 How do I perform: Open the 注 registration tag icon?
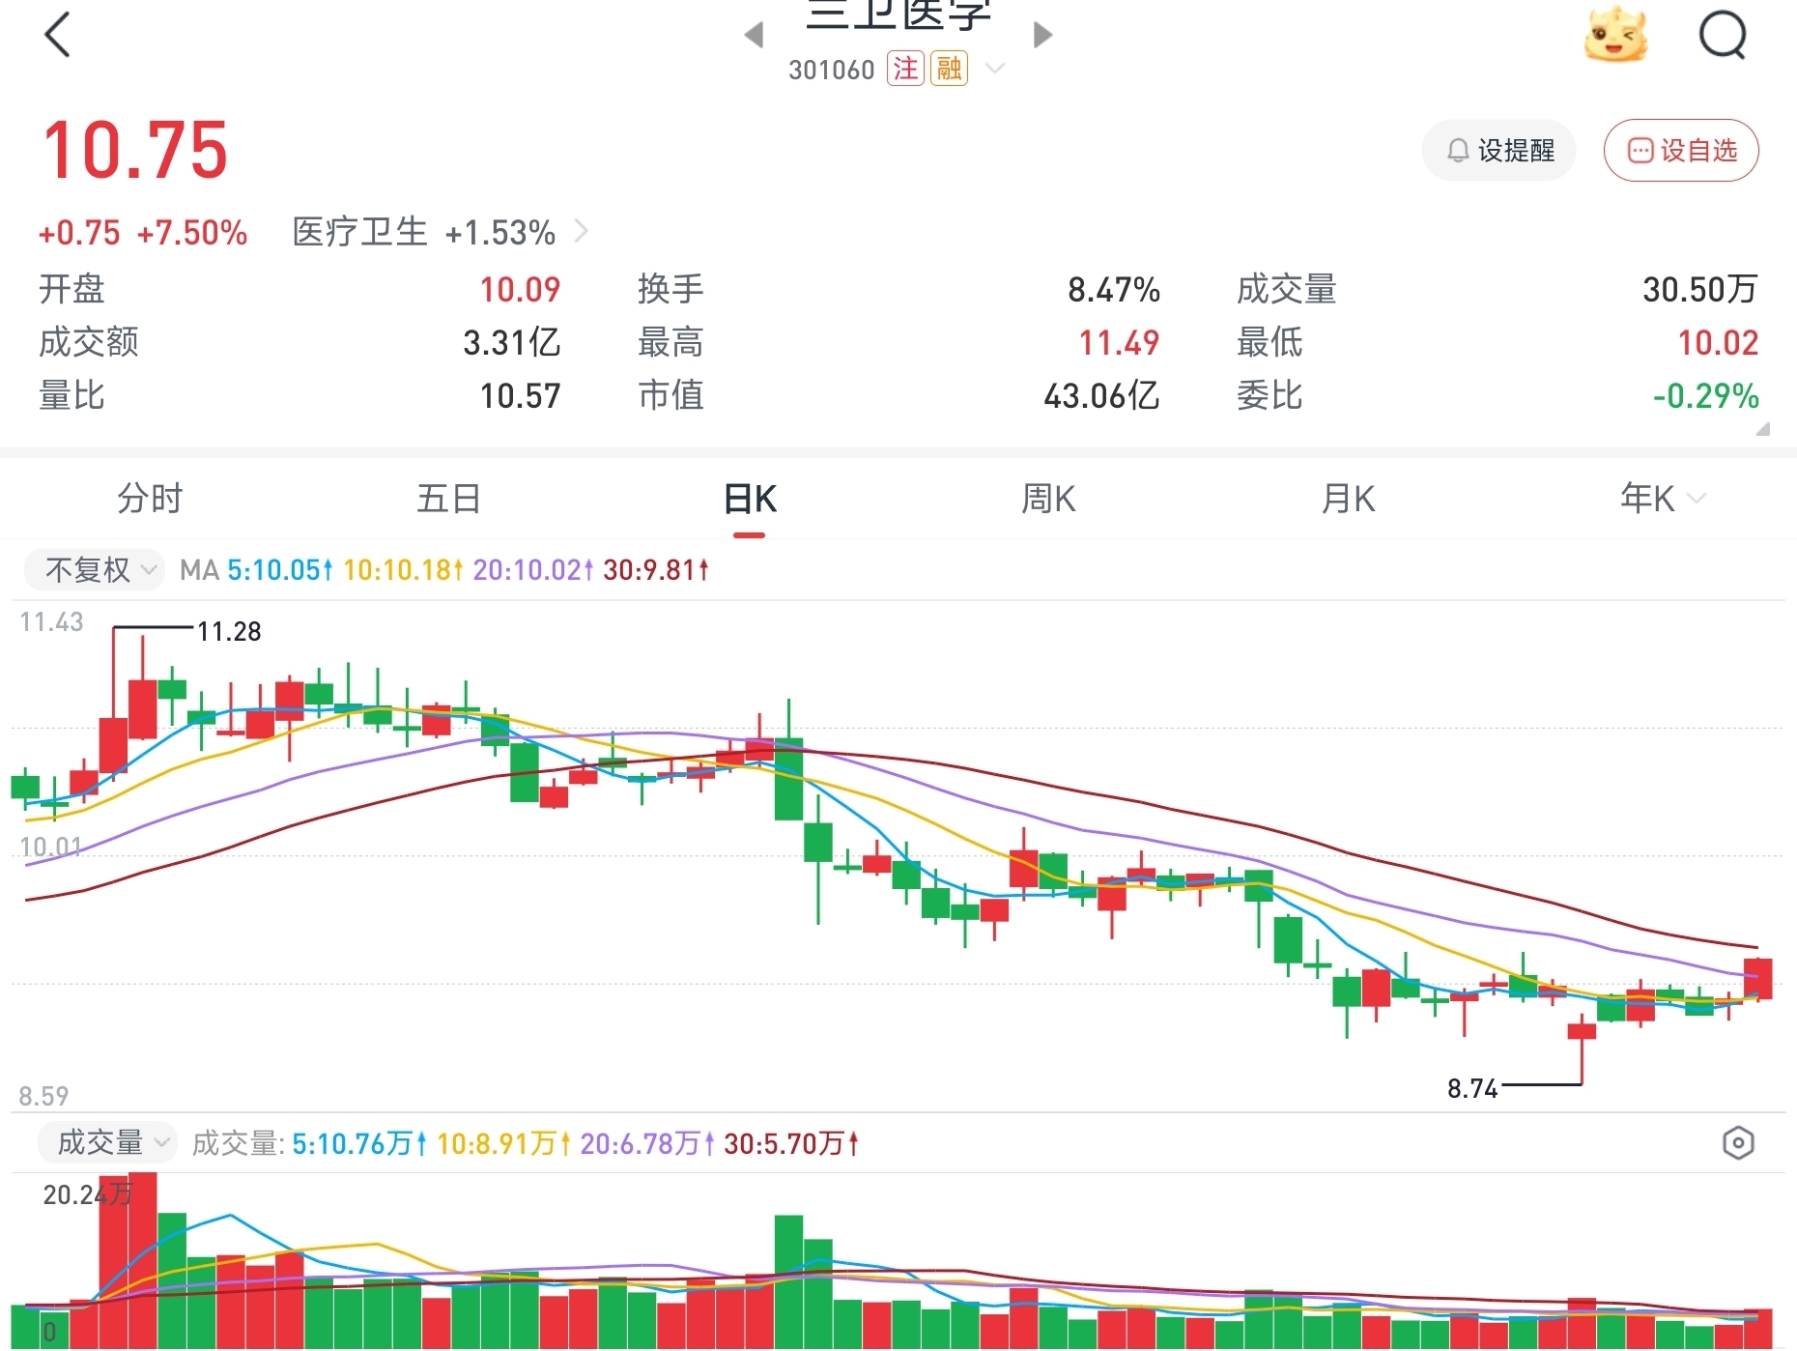point(905,69)
